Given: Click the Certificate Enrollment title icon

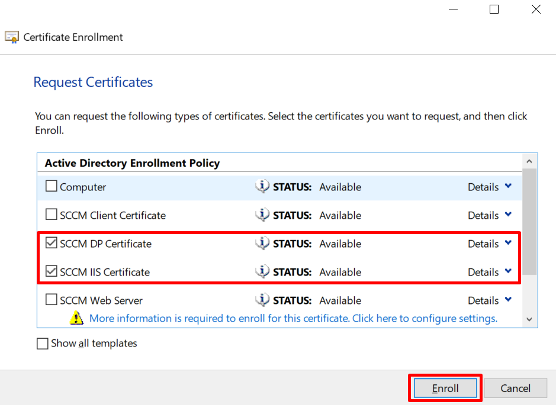Looking at the screenshot, I should [12, 37].
